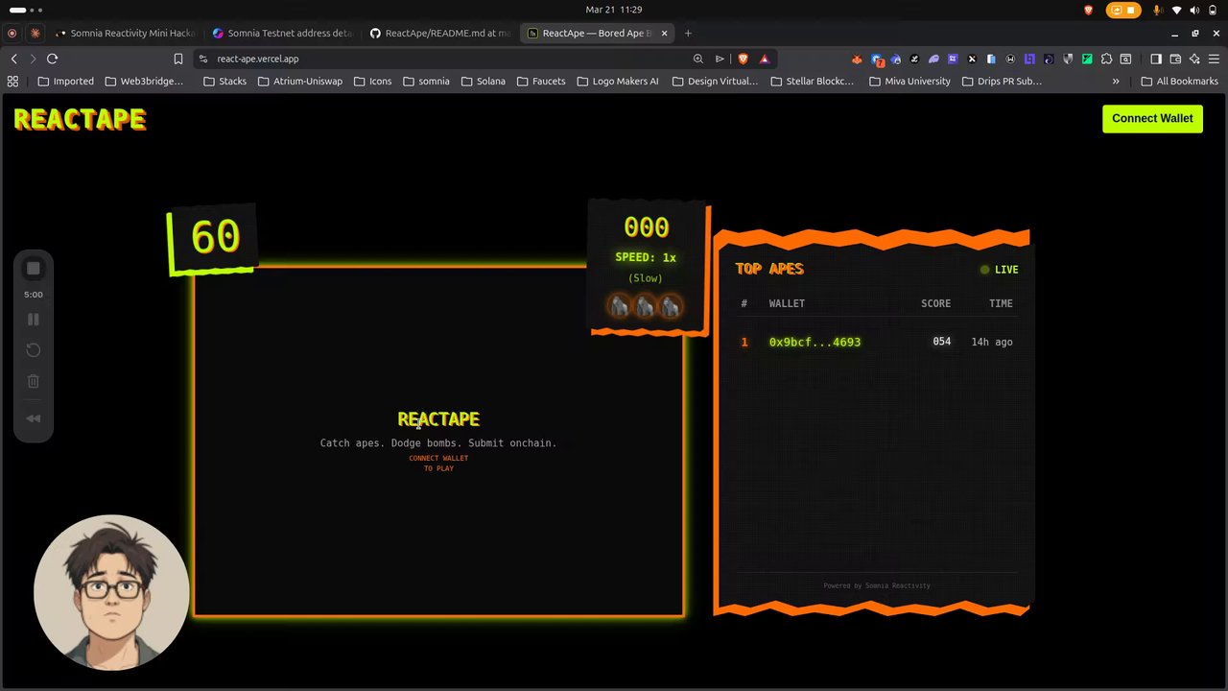Click the zoom magnifier icon in the address bar
Image resolution: width=1228 pixels, height=691 pixels.
tap(698, 59)
